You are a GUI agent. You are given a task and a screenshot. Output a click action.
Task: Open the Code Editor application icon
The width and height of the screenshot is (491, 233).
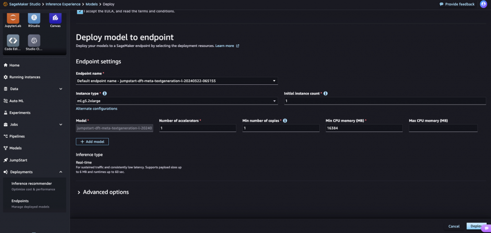pos(13,40)
